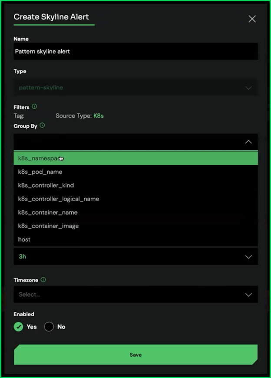
Task: Expand the 3h duration dropdown
Action: (x=135, y=257)
